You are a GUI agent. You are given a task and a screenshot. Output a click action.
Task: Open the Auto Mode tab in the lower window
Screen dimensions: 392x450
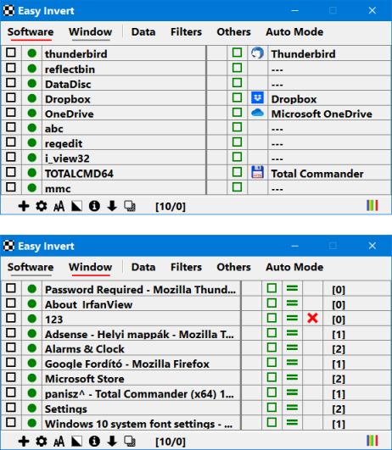[x=294, y=267]
